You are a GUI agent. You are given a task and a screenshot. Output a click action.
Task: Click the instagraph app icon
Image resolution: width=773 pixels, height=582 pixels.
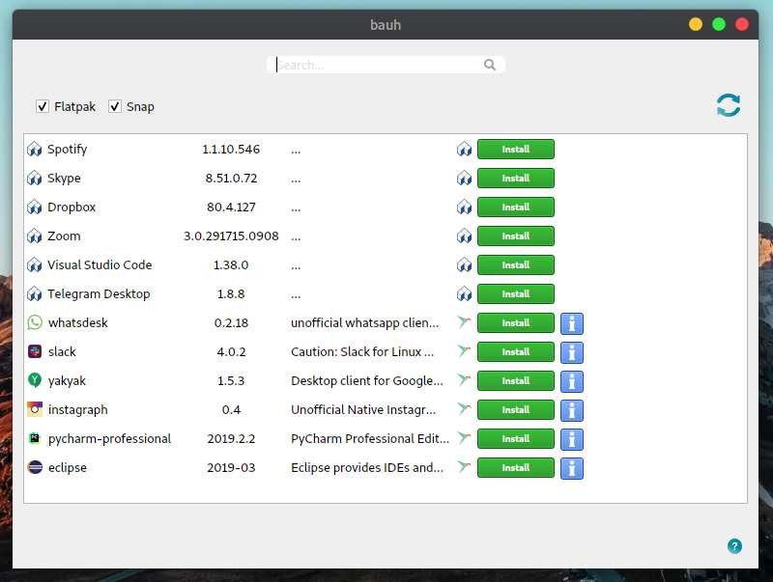point(35,409)
